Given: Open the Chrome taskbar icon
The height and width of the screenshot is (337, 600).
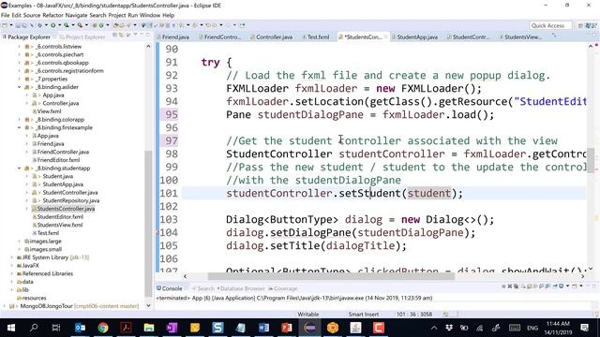Looking at the screenshot, I should click(x=103, y=328).
